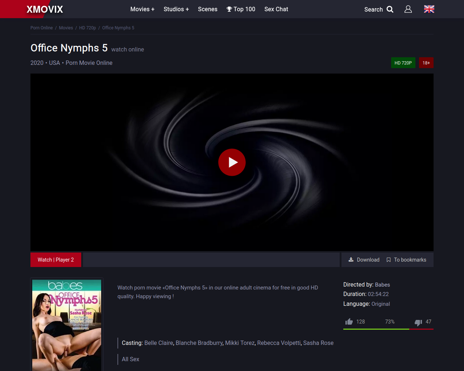Open search via the magnifier icon
Image resolution: width=464 pixels, height=371 pixels.
point(390,9)
